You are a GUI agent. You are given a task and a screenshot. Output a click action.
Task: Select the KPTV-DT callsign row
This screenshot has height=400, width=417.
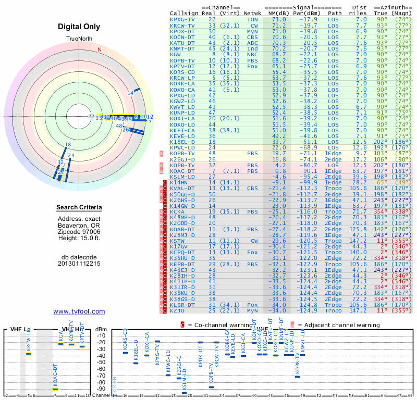click(182, 67)
